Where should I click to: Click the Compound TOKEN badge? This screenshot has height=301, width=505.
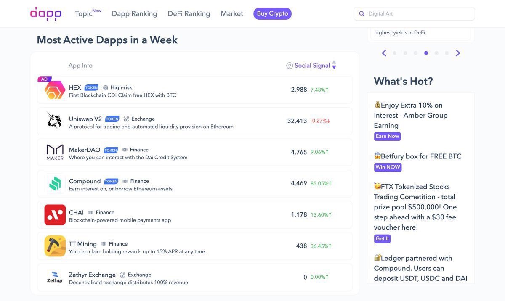111,182
